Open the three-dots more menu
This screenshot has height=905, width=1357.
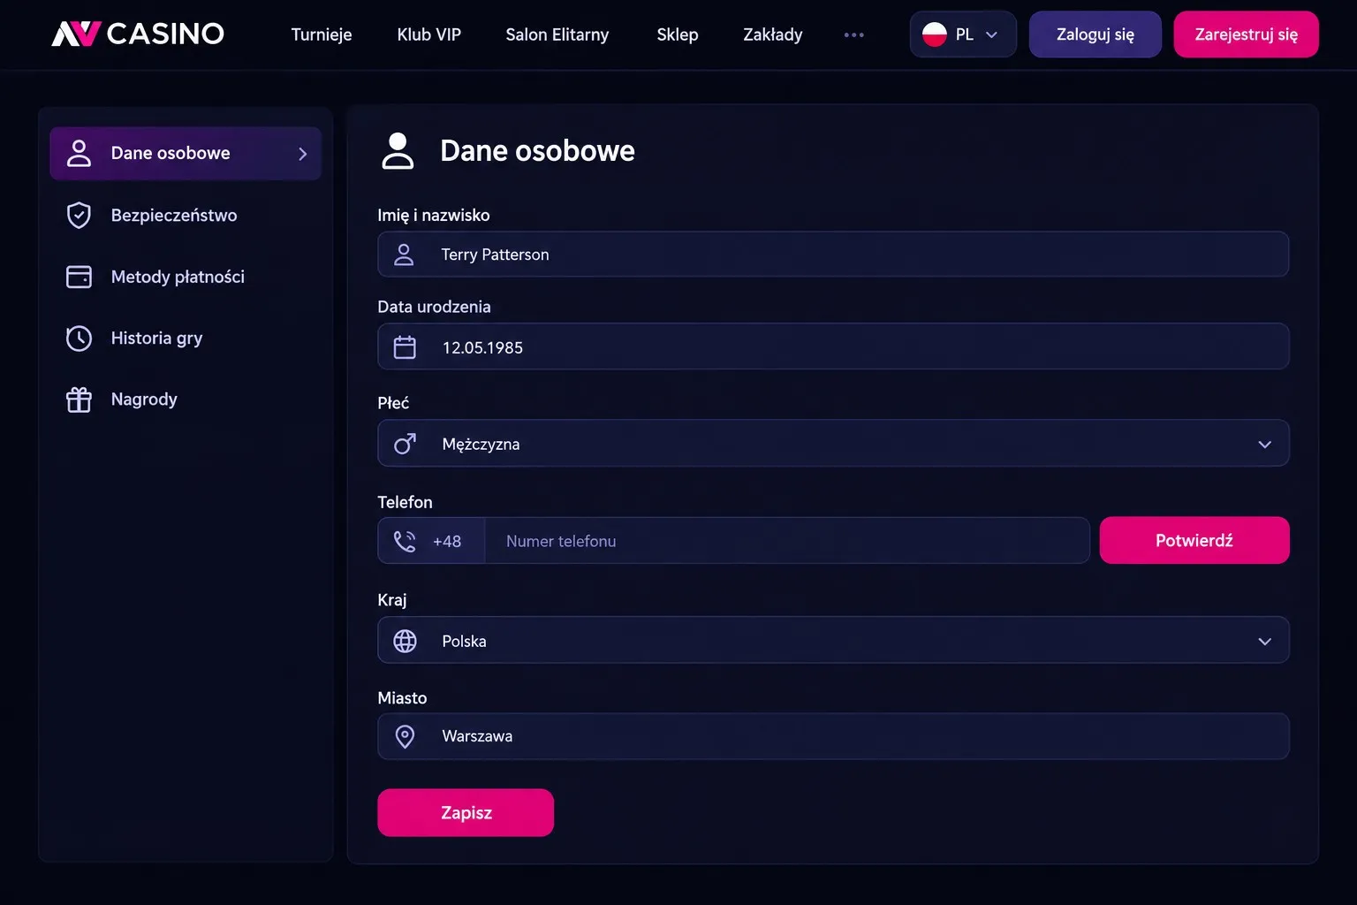(x=853, y=35)
